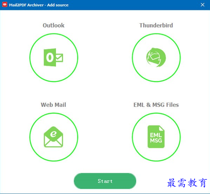Viewport: 210px width, 194px height.
Task: Choose the Thunderbird source icon
Action: (156, 57)
